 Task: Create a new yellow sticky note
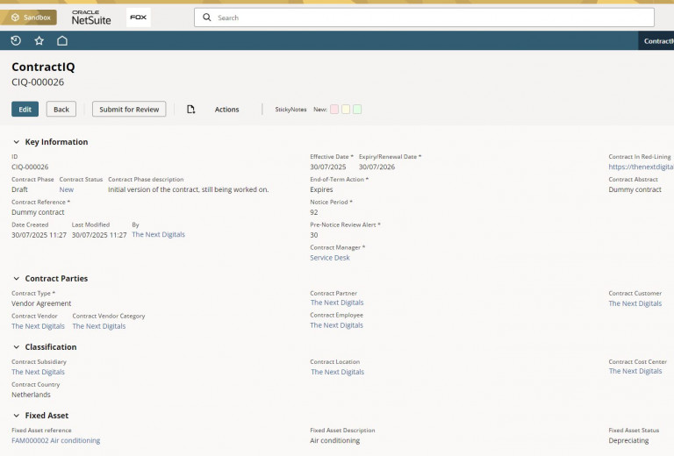346,110
